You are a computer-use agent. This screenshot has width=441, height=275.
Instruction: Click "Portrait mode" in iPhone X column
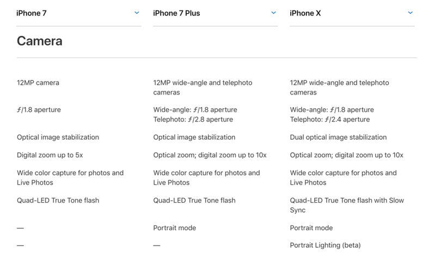click(x=311, y=228)
